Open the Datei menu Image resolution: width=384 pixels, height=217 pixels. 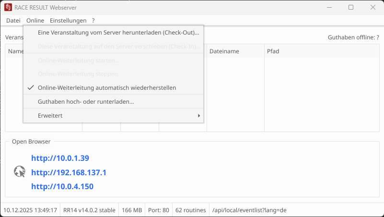point(13,21)
